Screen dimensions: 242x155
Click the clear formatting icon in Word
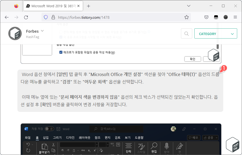[x=101, y=150]
